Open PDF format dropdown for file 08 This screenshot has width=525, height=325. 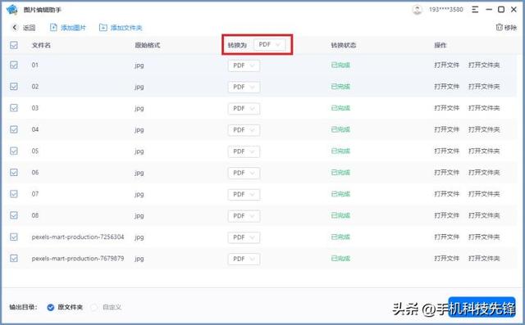point(244,216)
